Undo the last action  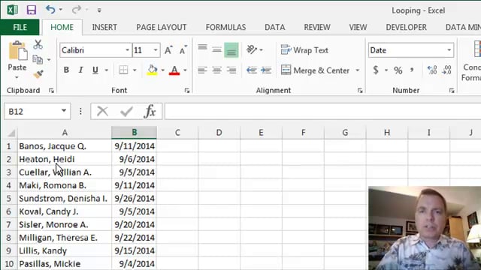click(x=50, y=10)
